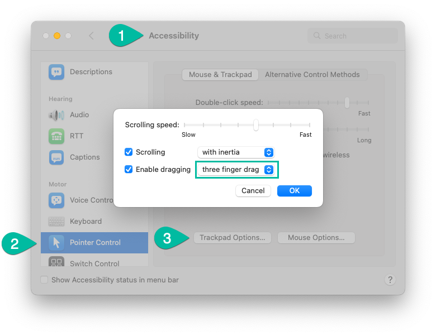This screenshot has height=336, width=436.
Task: Open Mouse Options…
Action: tap(316, 238)
